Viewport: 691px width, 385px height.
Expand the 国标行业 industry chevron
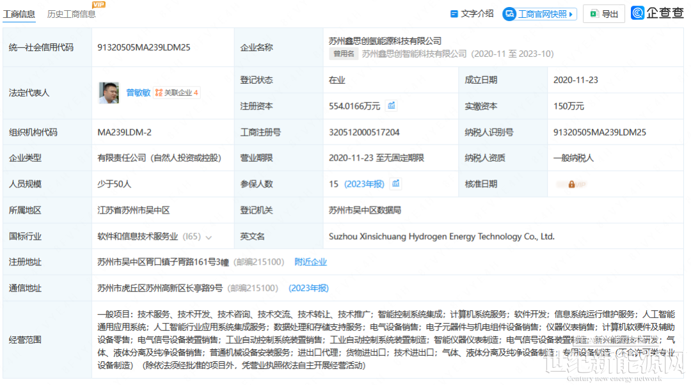[x=209, y=237]
